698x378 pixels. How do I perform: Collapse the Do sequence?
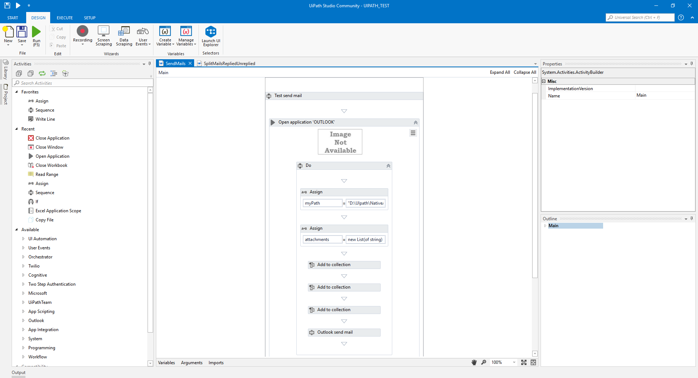pyautogui.click(x=388, y=166)
